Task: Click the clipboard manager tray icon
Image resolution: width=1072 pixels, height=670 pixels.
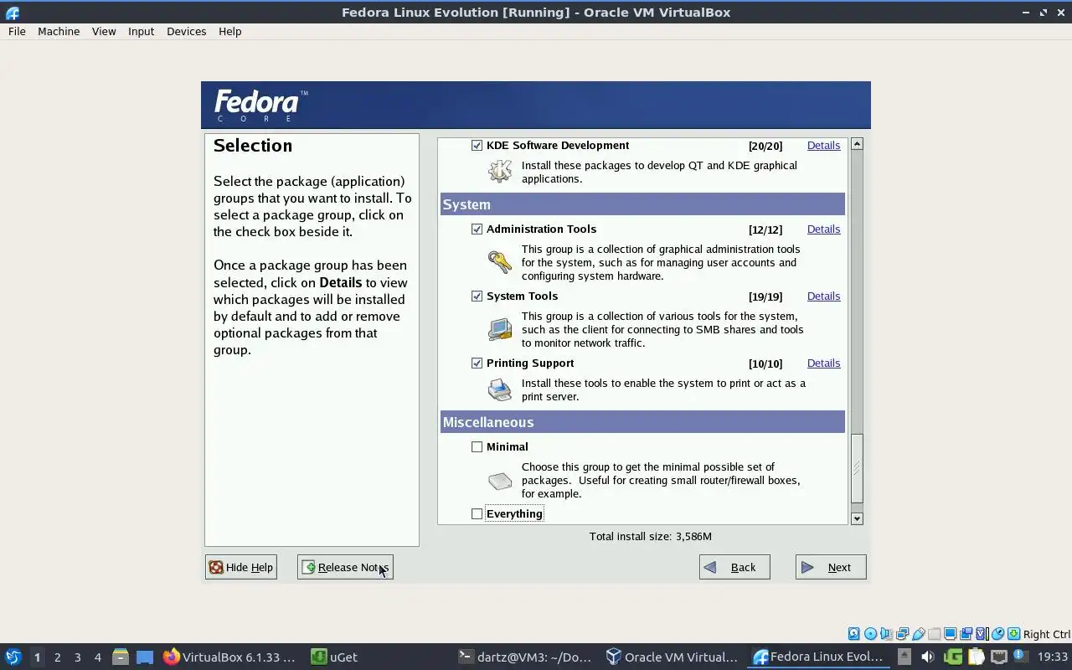Action: click(x=977, y=657)
